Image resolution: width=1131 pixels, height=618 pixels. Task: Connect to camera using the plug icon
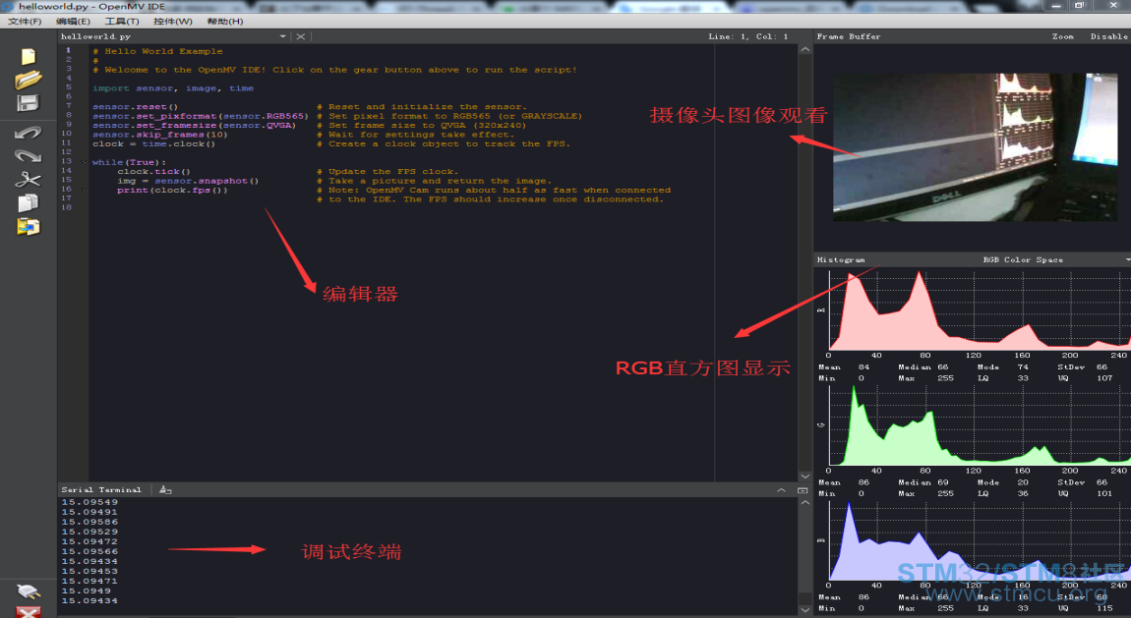tap(28, 590)
